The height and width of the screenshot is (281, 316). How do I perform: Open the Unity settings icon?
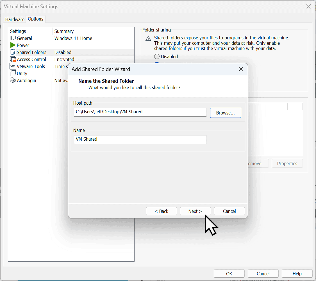tap(13, 73)
